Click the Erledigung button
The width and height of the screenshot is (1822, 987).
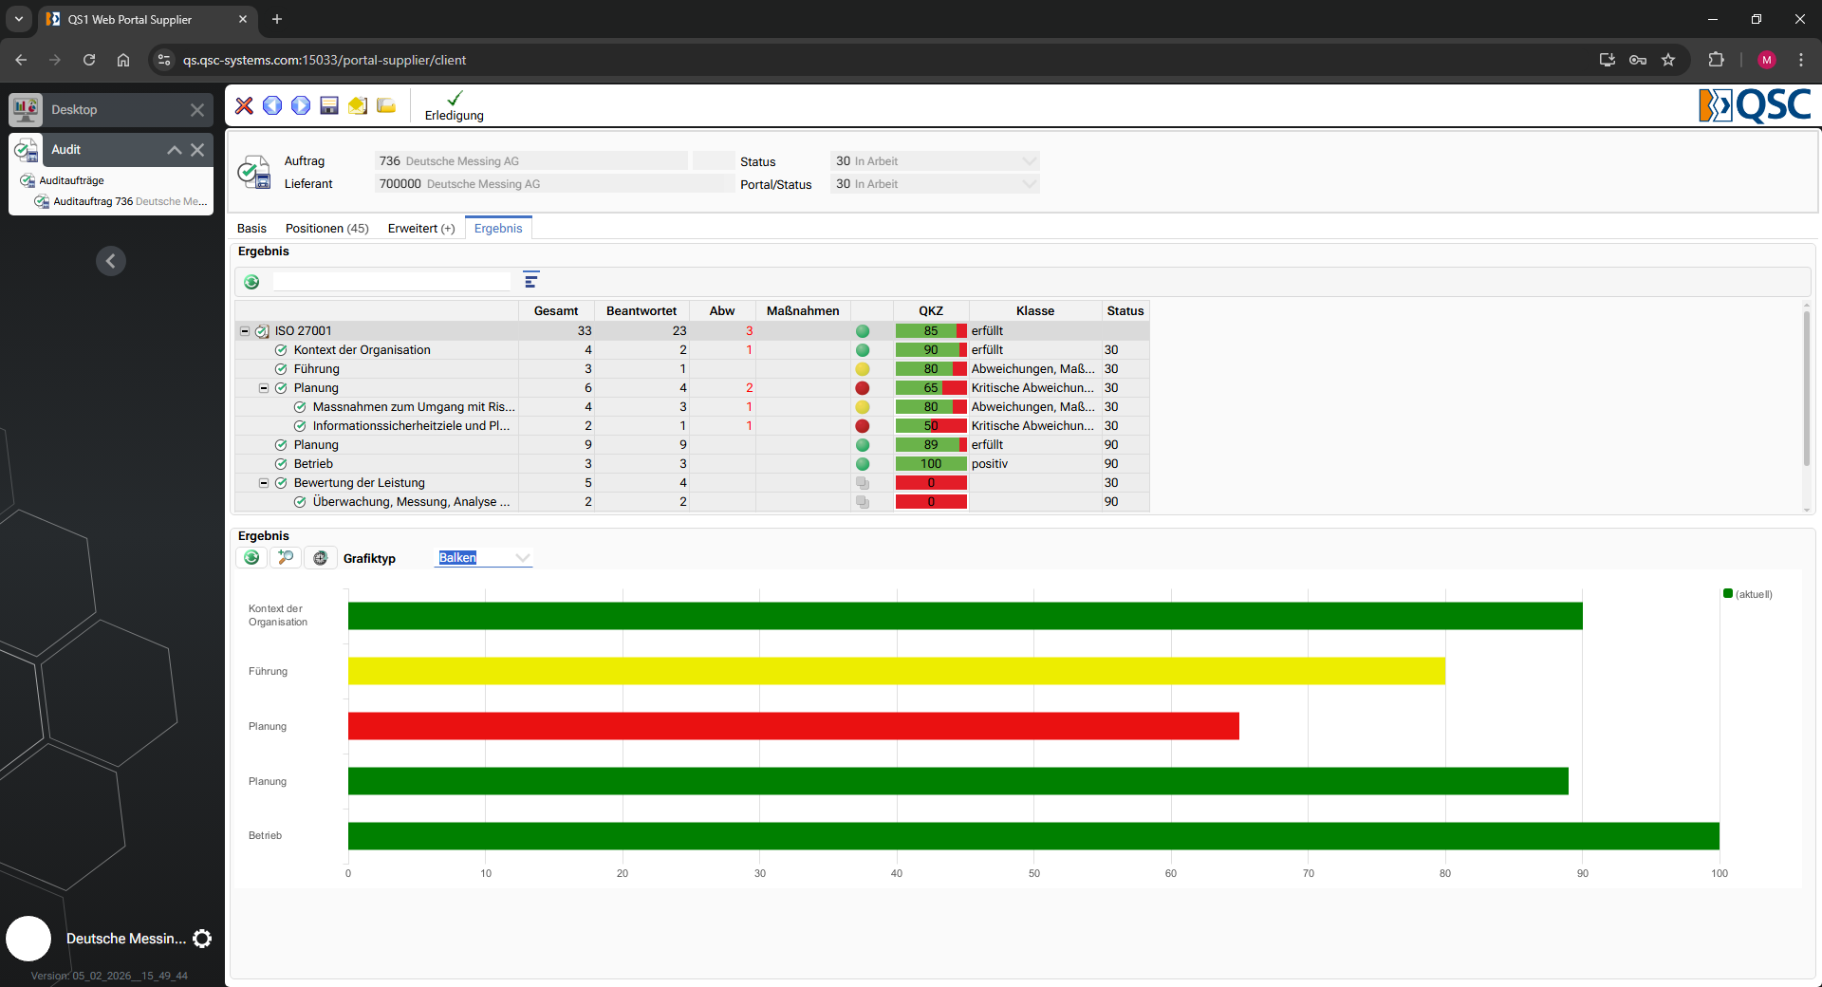(x=455, y=106)
